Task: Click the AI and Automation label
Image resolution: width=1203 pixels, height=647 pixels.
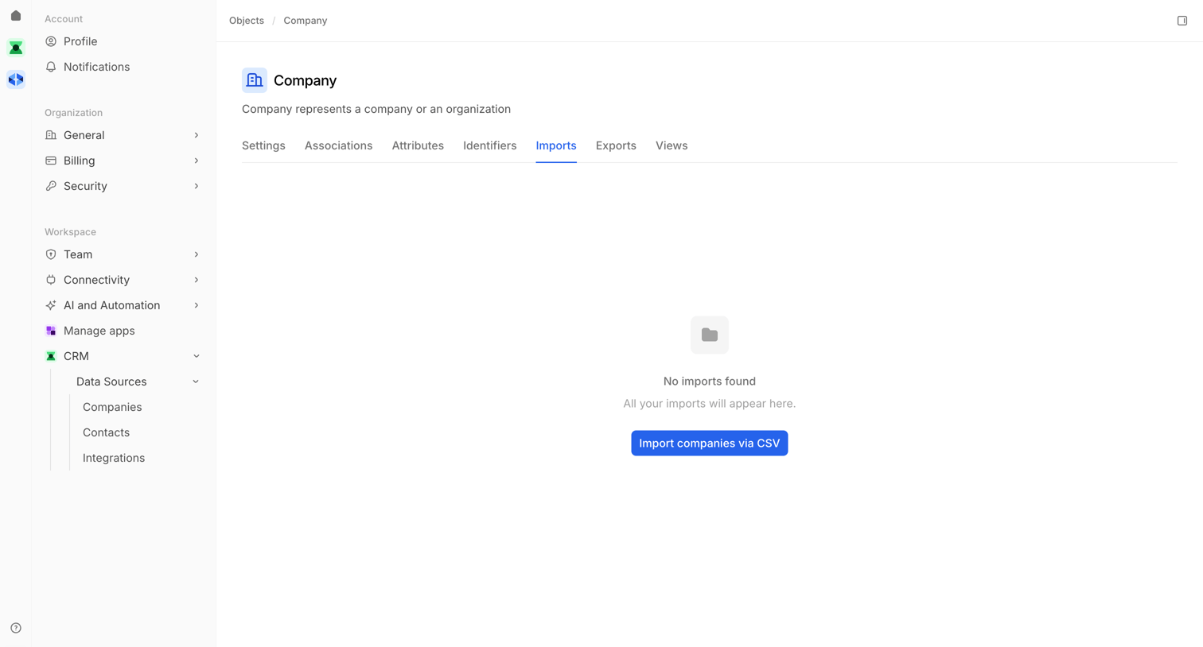Action: coord(111,305)
